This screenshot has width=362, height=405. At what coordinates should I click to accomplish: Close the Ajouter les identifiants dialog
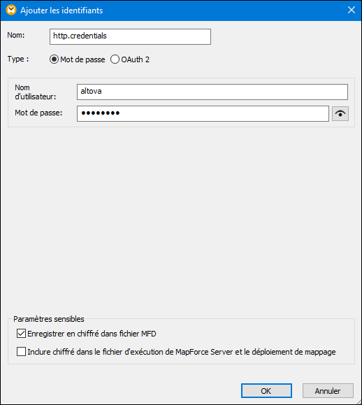pyautogui.click(x=351, y=10)
